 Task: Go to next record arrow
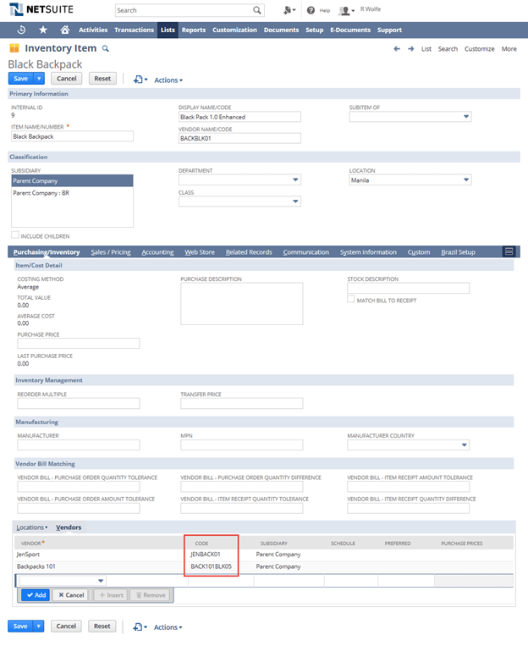click(x=410, y=49)
